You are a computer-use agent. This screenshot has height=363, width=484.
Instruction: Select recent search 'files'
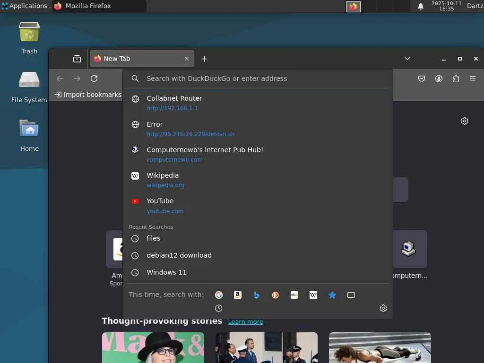coord(258,238)
